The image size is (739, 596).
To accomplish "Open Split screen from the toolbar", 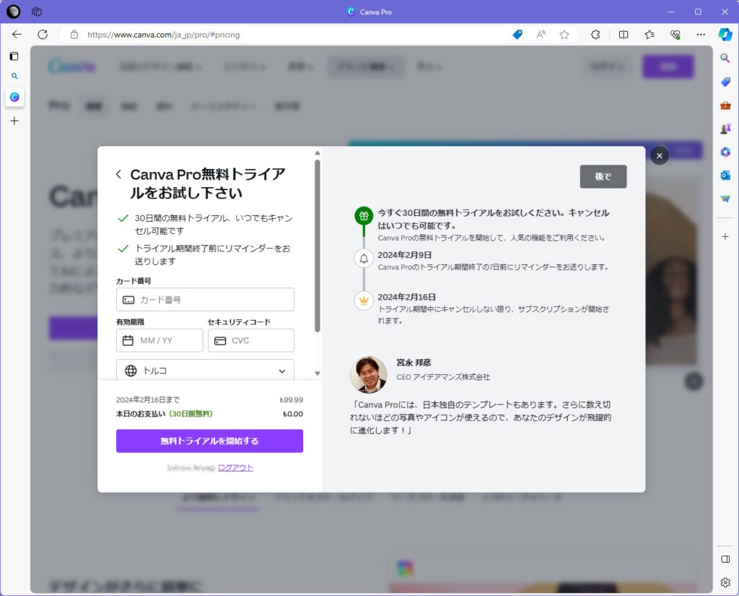I will pos(624,35).
